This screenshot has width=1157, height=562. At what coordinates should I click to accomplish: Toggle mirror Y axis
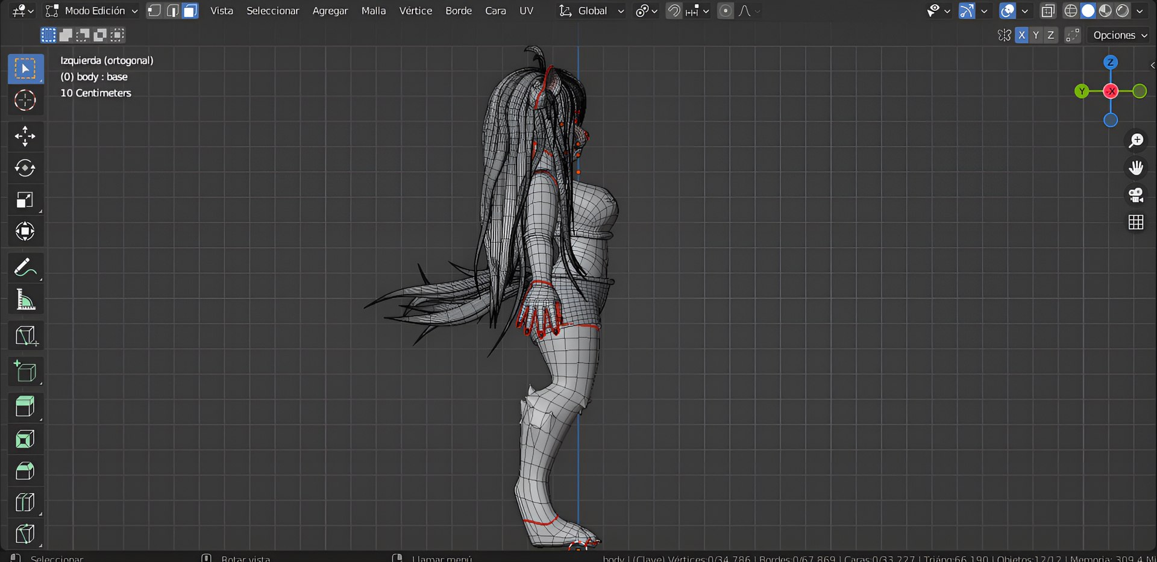[1036, 35]
